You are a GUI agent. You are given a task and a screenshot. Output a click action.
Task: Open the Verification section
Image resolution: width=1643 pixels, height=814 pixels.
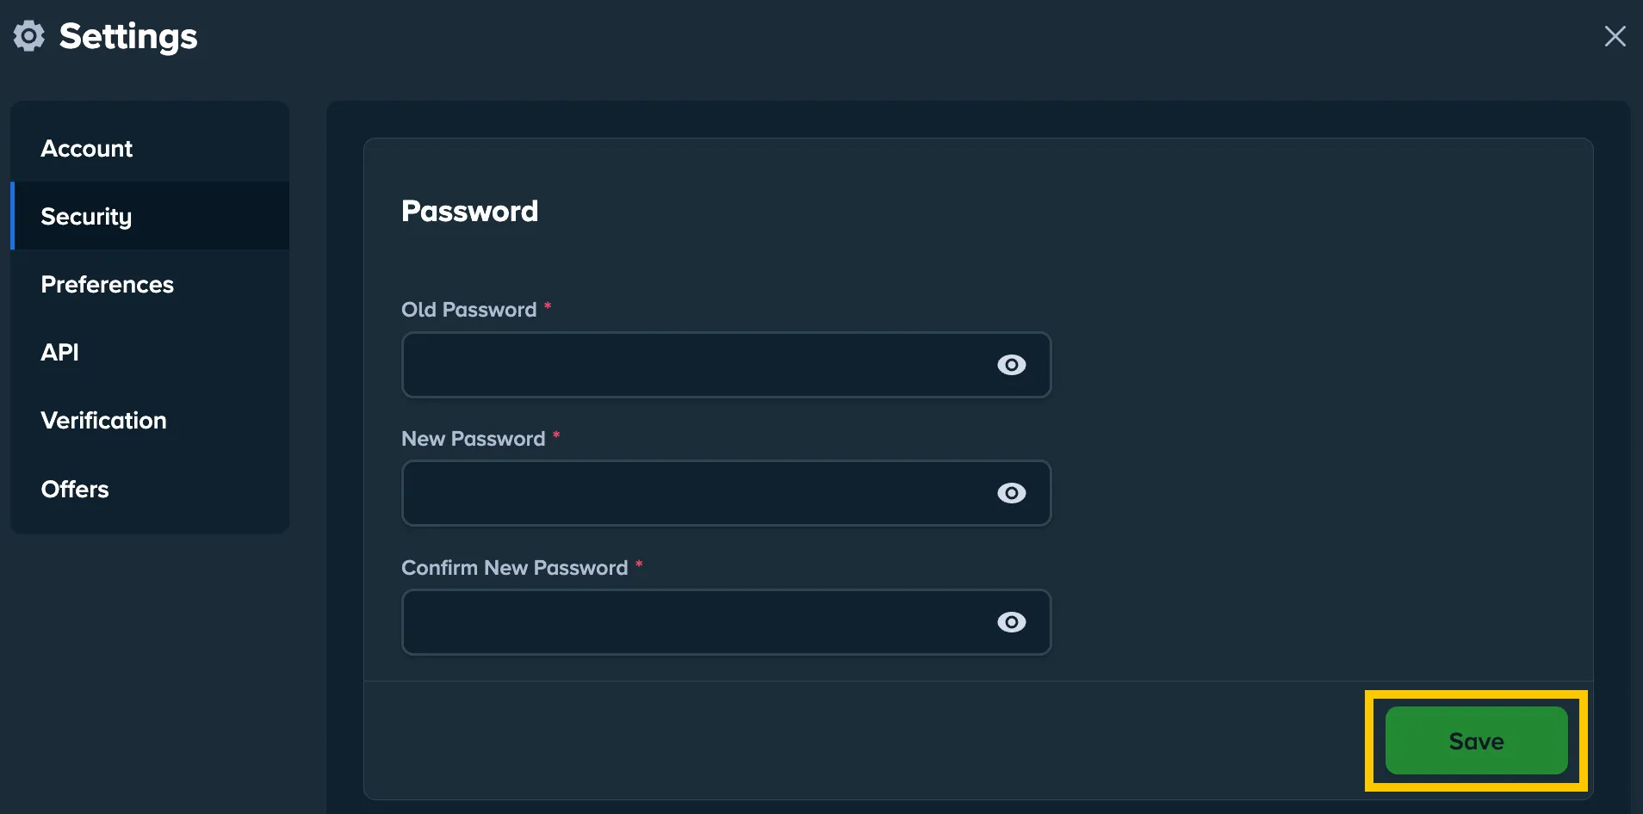pyautogui.click(x=103, y=420)
